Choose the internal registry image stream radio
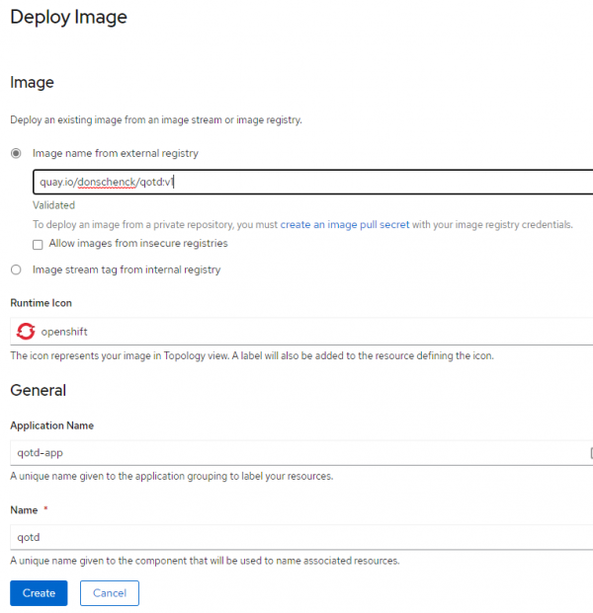 pyautogui.click(x=16, y=269)
